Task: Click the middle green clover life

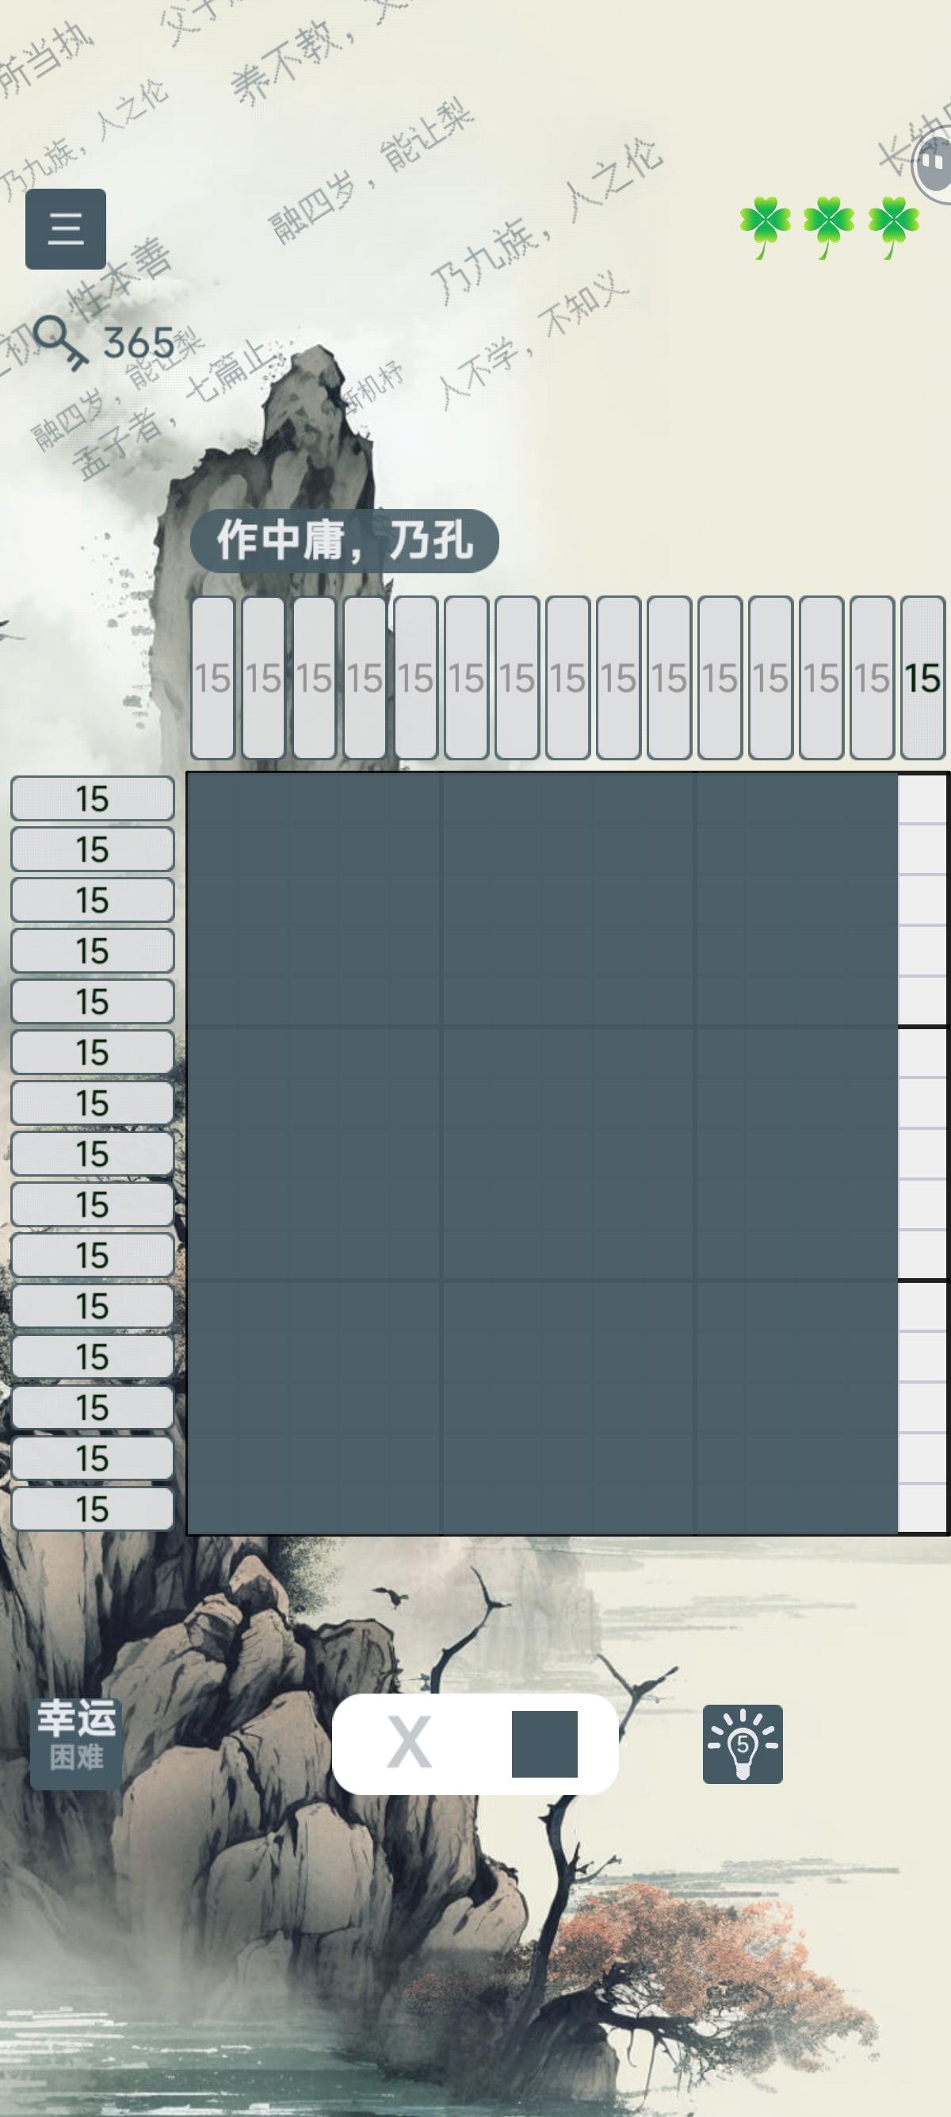Action: [829, 227]
